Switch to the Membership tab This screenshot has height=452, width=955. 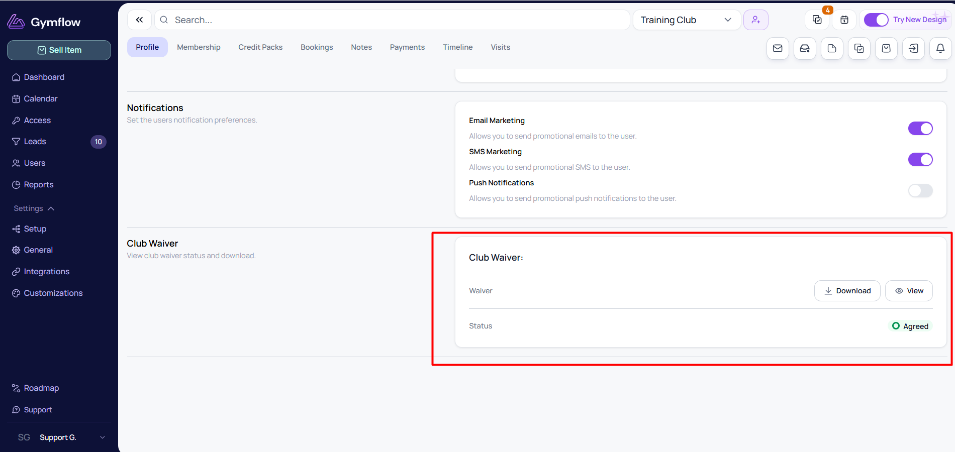pos(199,47)
